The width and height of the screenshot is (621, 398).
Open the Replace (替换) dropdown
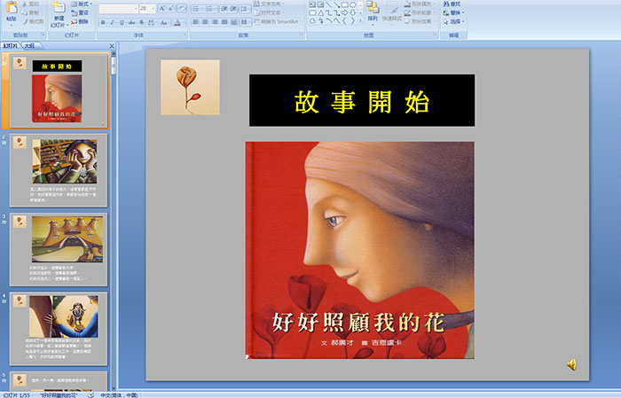pyautogui.click(x=453, y=12)
